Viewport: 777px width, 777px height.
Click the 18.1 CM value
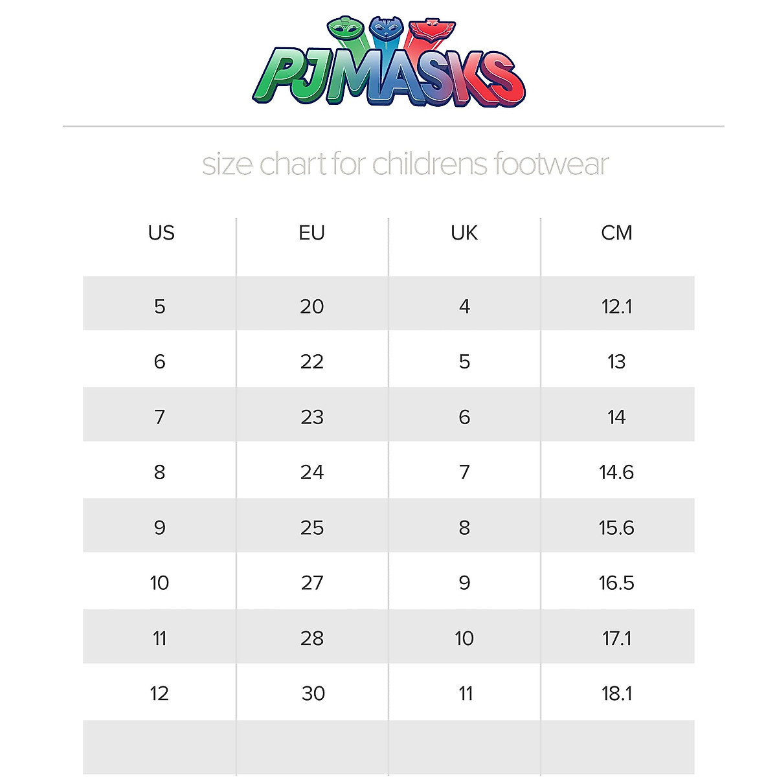point(616,693)
